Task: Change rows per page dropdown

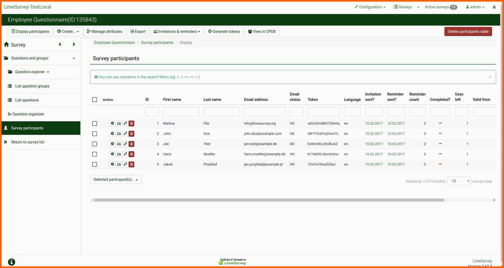Action: click(x=459, y=181)
